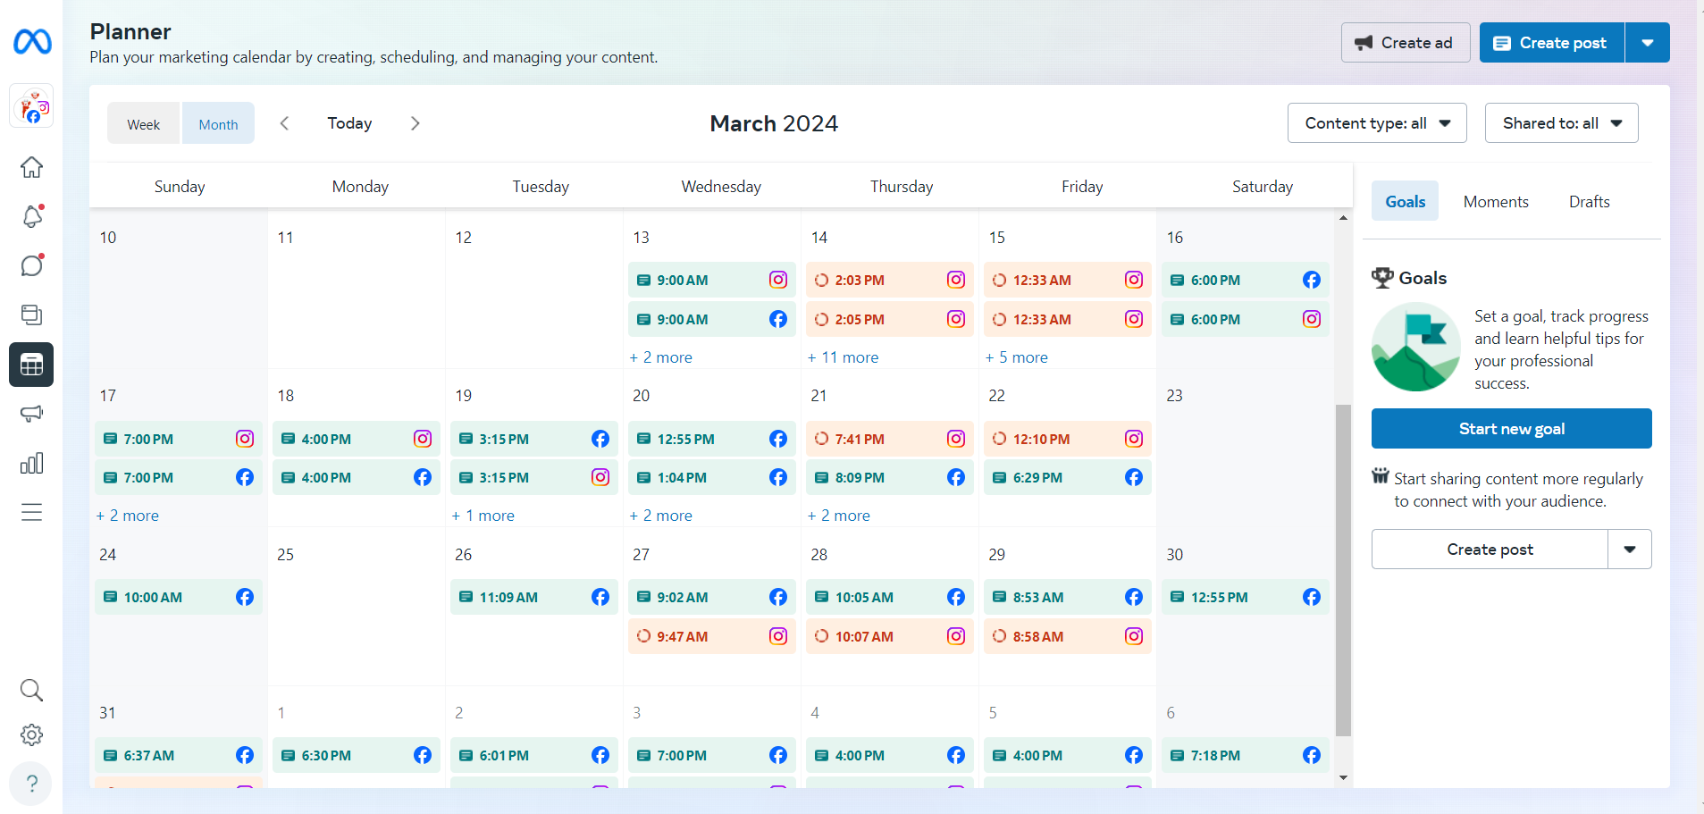
Task: Switch calendar to Week view
Action: click(143, 124)
